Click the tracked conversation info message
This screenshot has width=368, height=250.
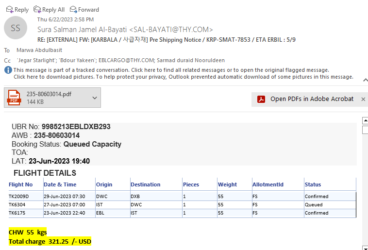(171, 70)
